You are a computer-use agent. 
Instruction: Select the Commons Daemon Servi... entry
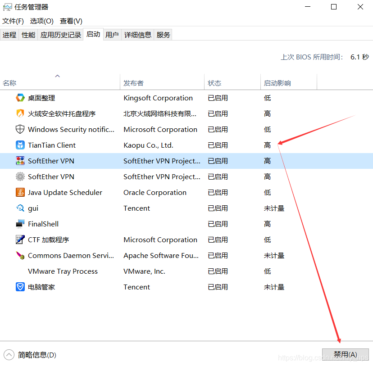click(71, 256)
